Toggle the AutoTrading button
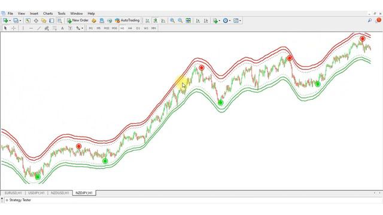 pyautogui.click(x=127, y=20)
